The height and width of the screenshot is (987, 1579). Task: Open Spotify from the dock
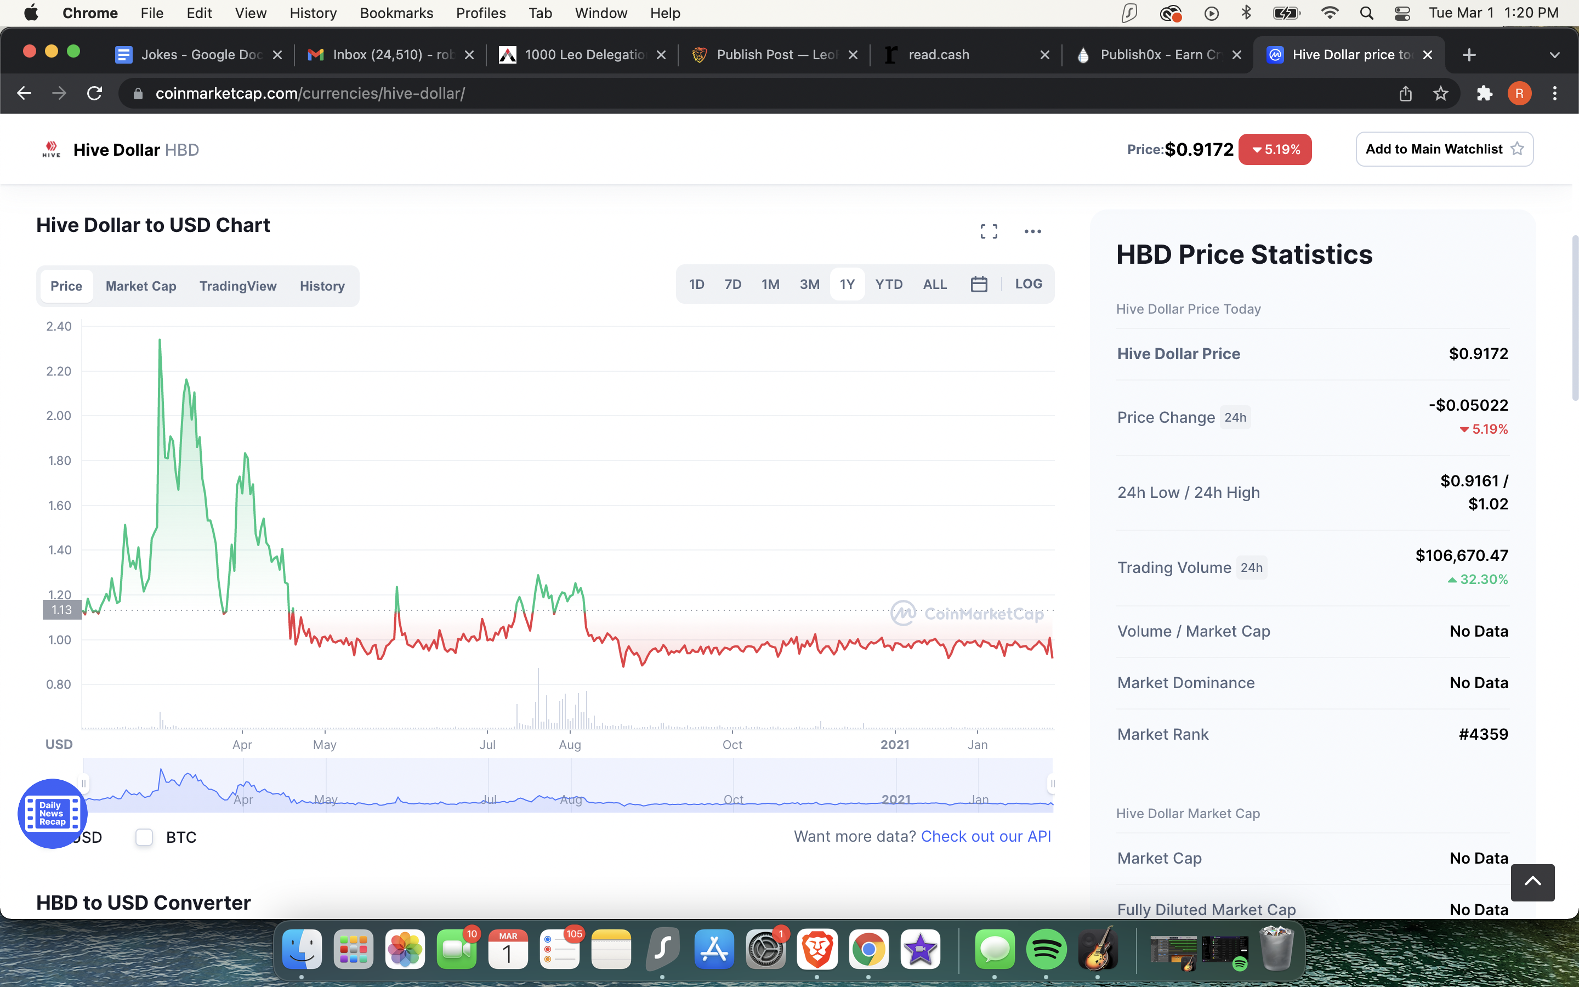[x=1046, y=949]
